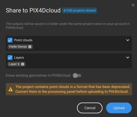
Task: Remove the Vielle Dense point cloud chip
Action: 30,47
